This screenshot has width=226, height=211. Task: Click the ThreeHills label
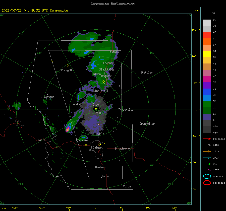tap(126, 110)
